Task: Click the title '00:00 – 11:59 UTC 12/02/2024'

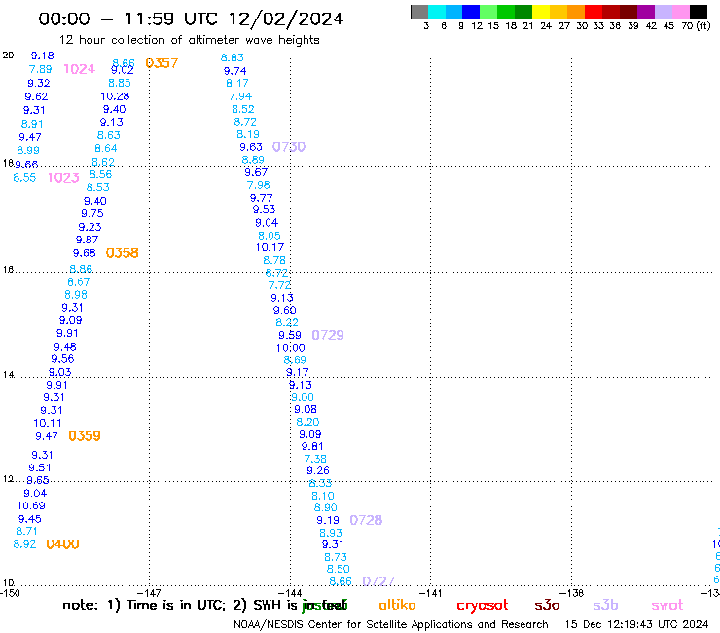Action: [x=191, y=19]
